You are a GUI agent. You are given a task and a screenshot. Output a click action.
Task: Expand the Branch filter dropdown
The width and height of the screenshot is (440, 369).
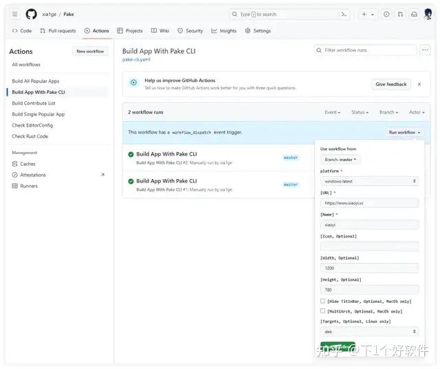tap(388, 112)
